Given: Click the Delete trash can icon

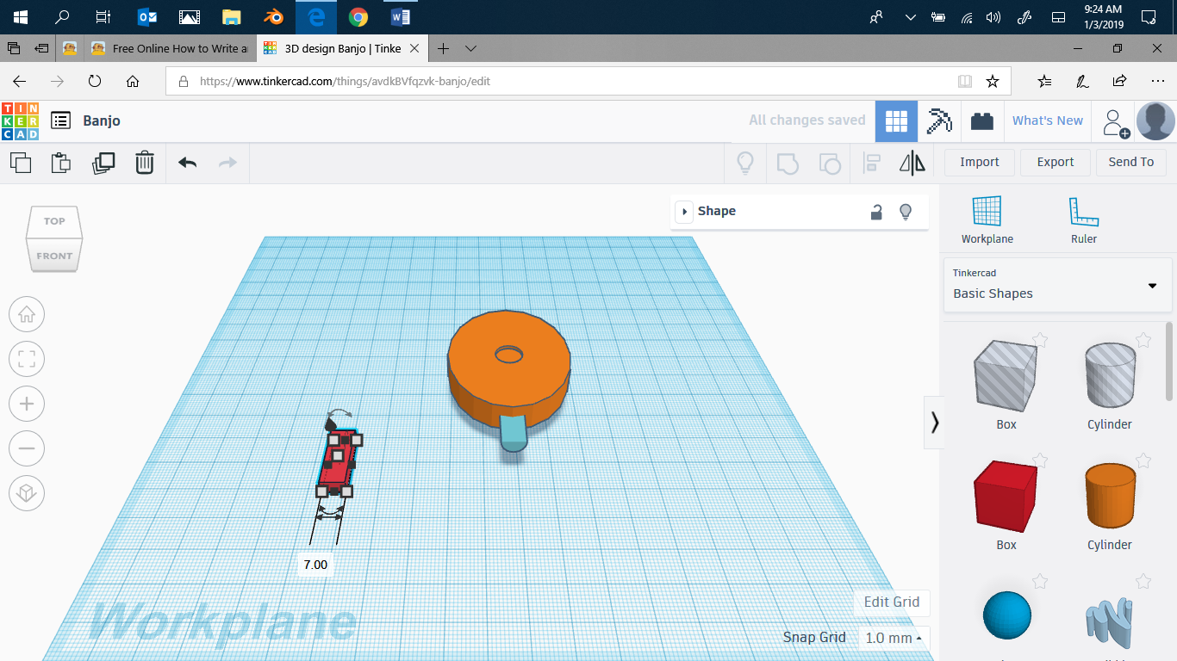Looking at the screenshot, I should tap(145, 162).
